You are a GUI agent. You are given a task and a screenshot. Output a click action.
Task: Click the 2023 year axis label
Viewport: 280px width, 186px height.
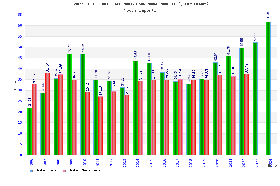click(x=257, y=163)
